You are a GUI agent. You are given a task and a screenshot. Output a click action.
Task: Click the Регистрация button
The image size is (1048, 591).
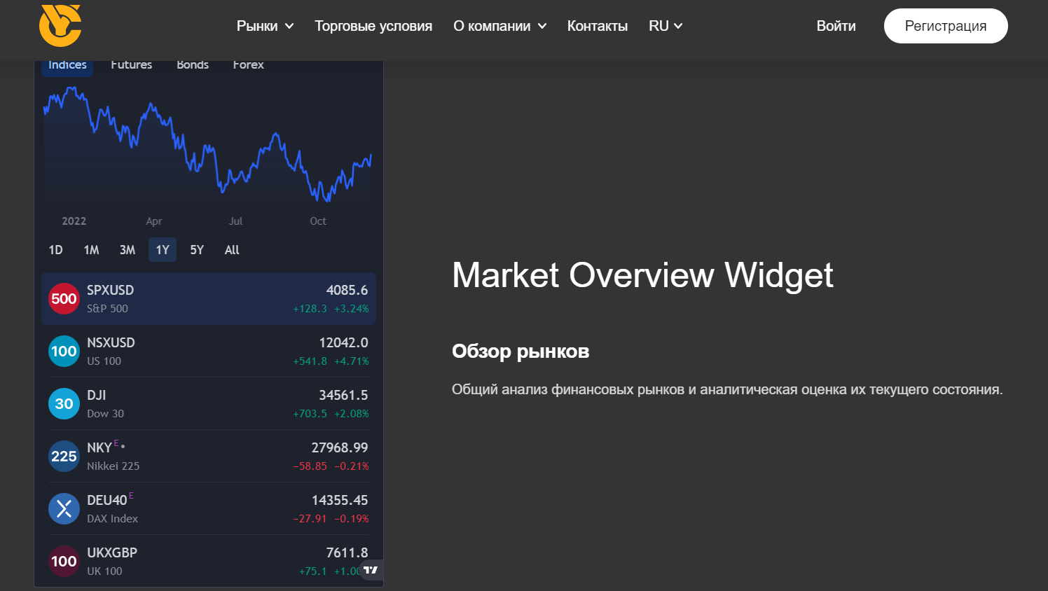pyautogui.click(x=946, y=26)
